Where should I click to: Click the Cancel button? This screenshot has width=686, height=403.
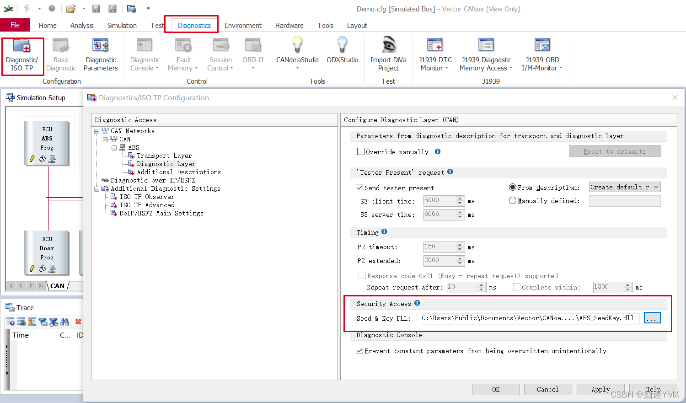pyautogui.click(x=548, y=389)
